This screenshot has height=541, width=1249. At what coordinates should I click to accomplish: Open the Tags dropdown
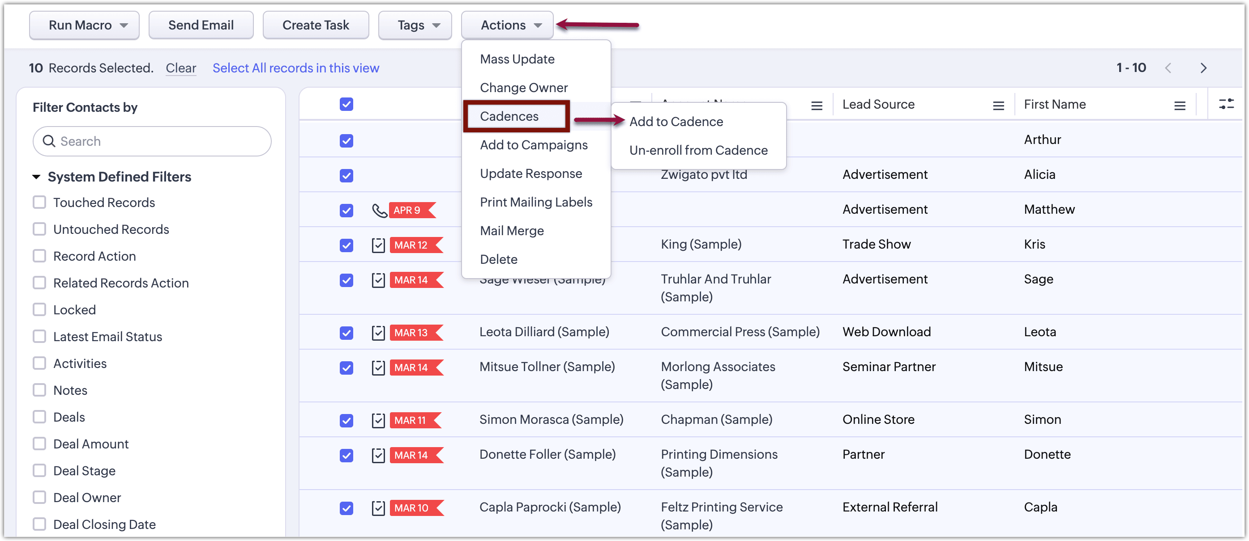(x=415, y=25)
